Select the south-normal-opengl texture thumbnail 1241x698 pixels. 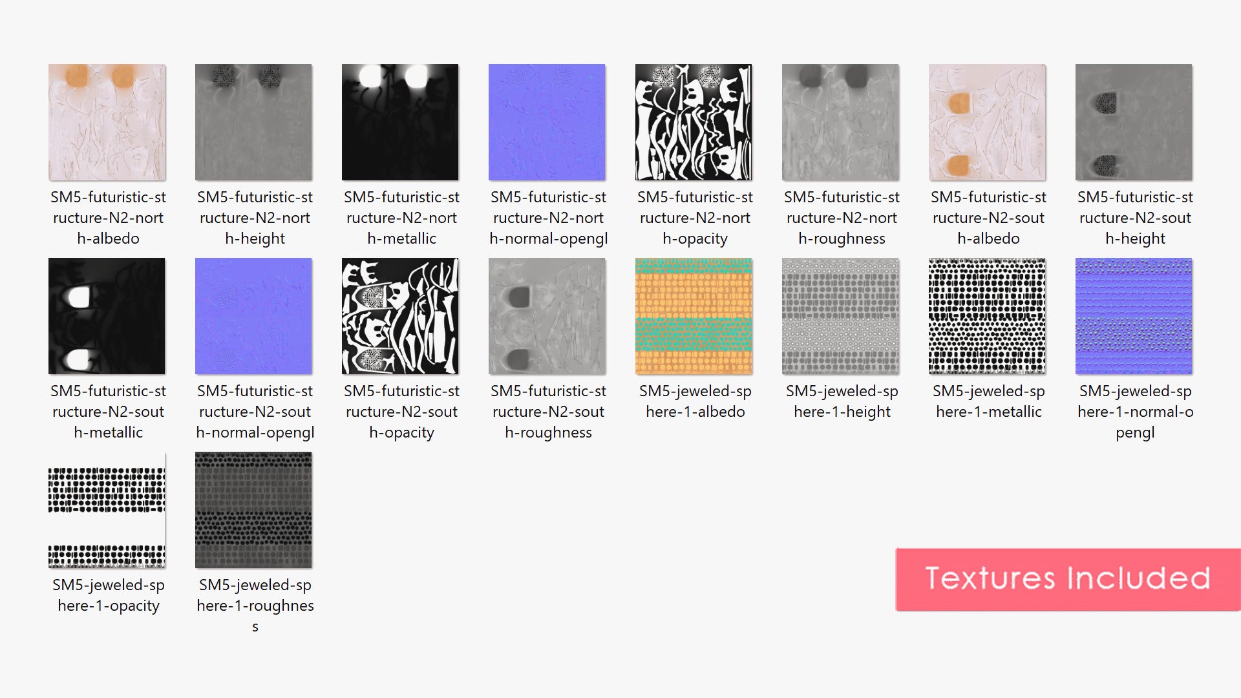(x=254, y=316)
